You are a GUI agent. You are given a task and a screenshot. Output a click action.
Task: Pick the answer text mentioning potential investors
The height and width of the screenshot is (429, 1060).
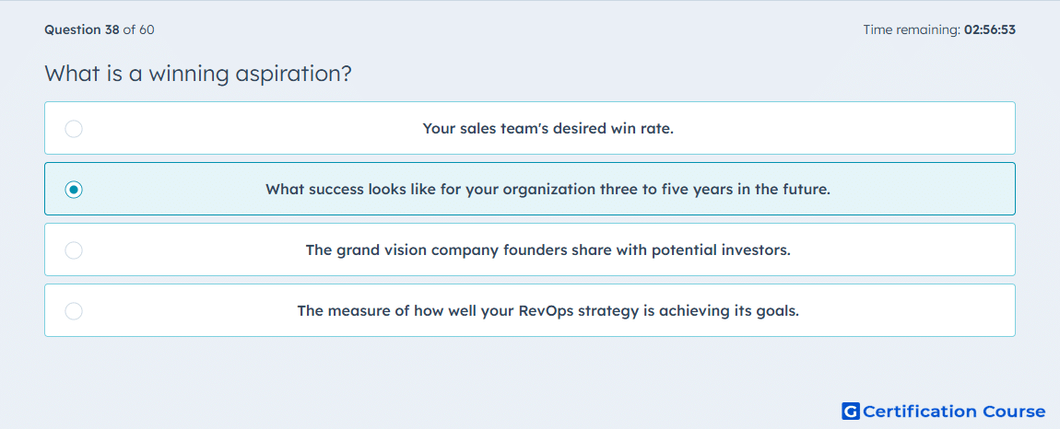[x=548, y=250]
